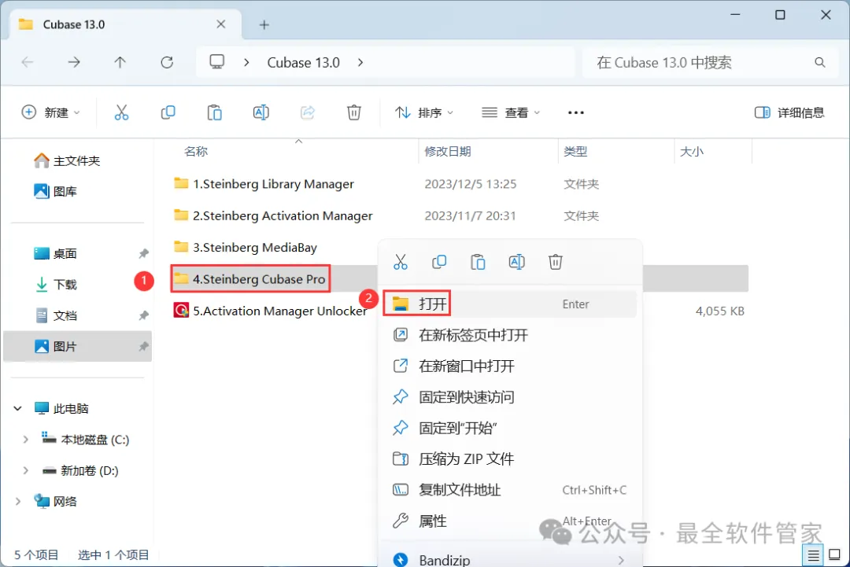The width and height of the screenshot is (850, 567).
Task: Click the search magnifier icon
Action: point(819,63)
